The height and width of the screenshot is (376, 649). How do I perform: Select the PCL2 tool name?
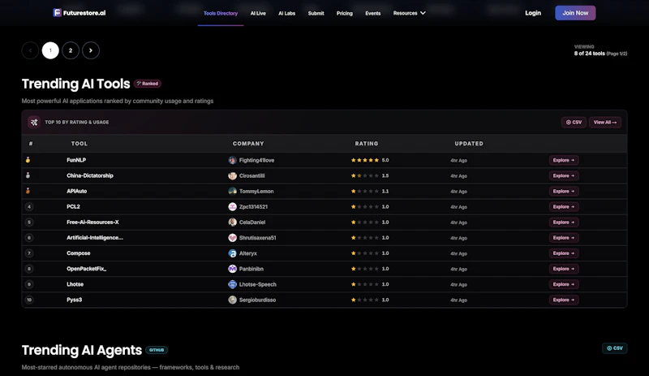(73, 206)
